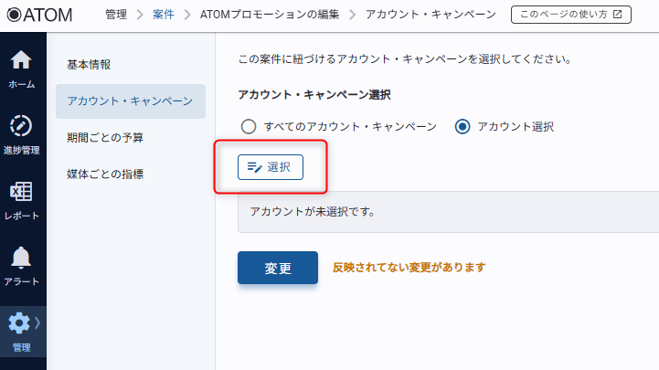This screenshot has width=659, height=370.
Task: Open the 基本情報 menu item
Action: (89, 65)
